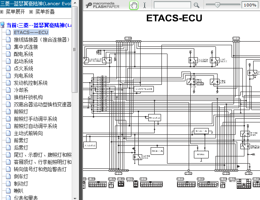The height and width of the screenshot is (200, 260).
Task: Click the icon beside 菜单展开
Action: [2, 12]
